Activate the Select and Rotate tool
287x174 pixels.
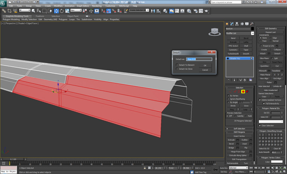(x=62, y=11)
